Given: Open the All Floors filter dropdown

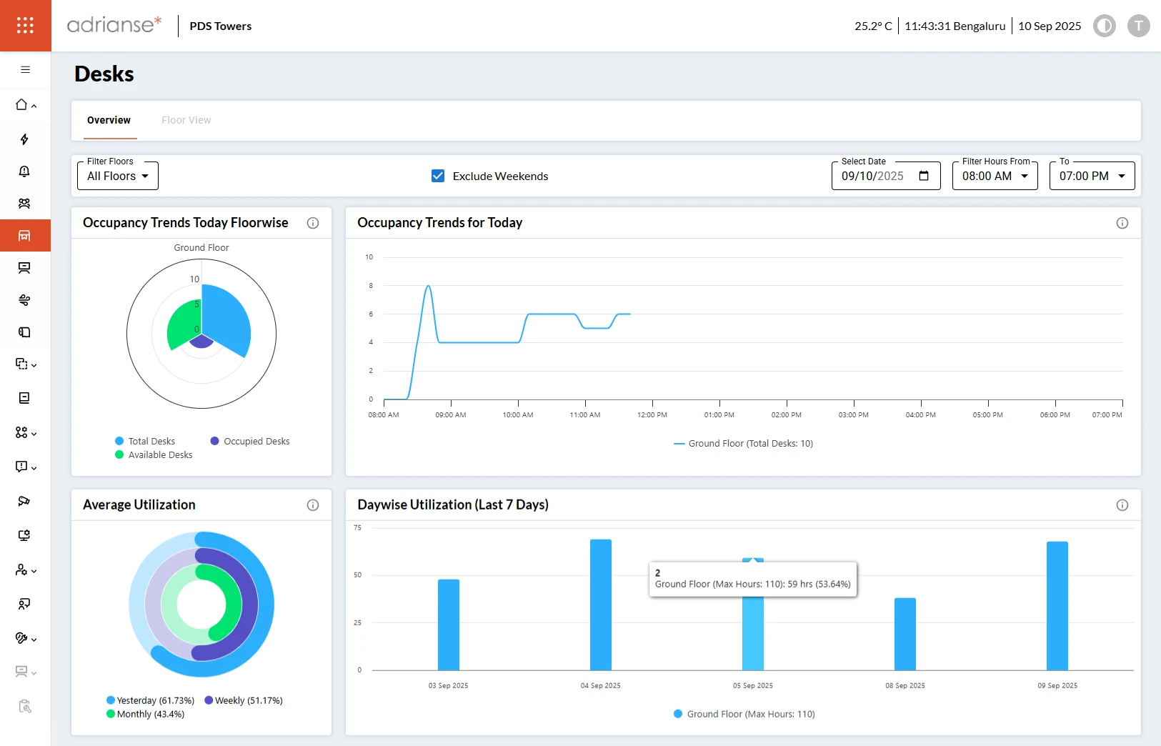Looking at the screenshot, I should (x=118, y=176).
